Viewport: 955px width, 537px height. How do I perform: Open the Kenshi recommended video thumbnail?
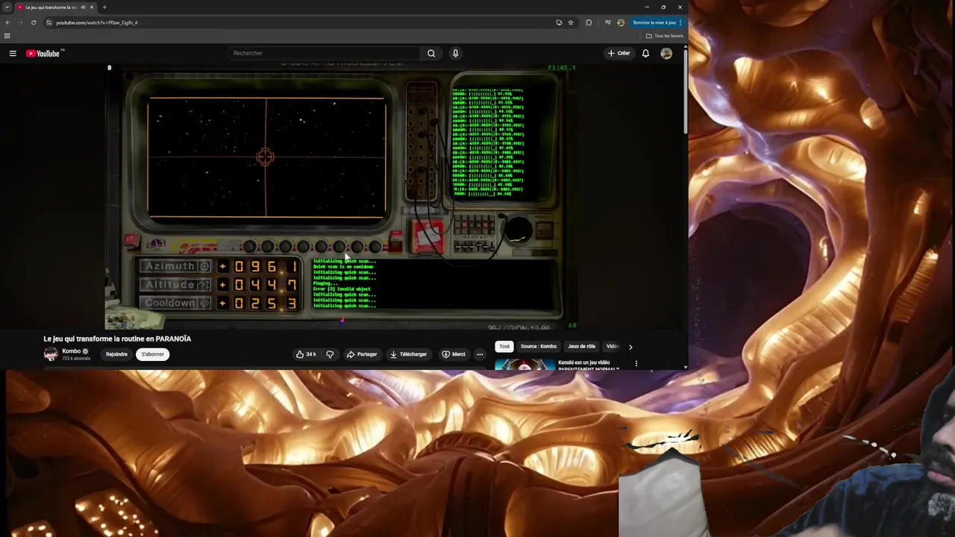tap(525, 364)
